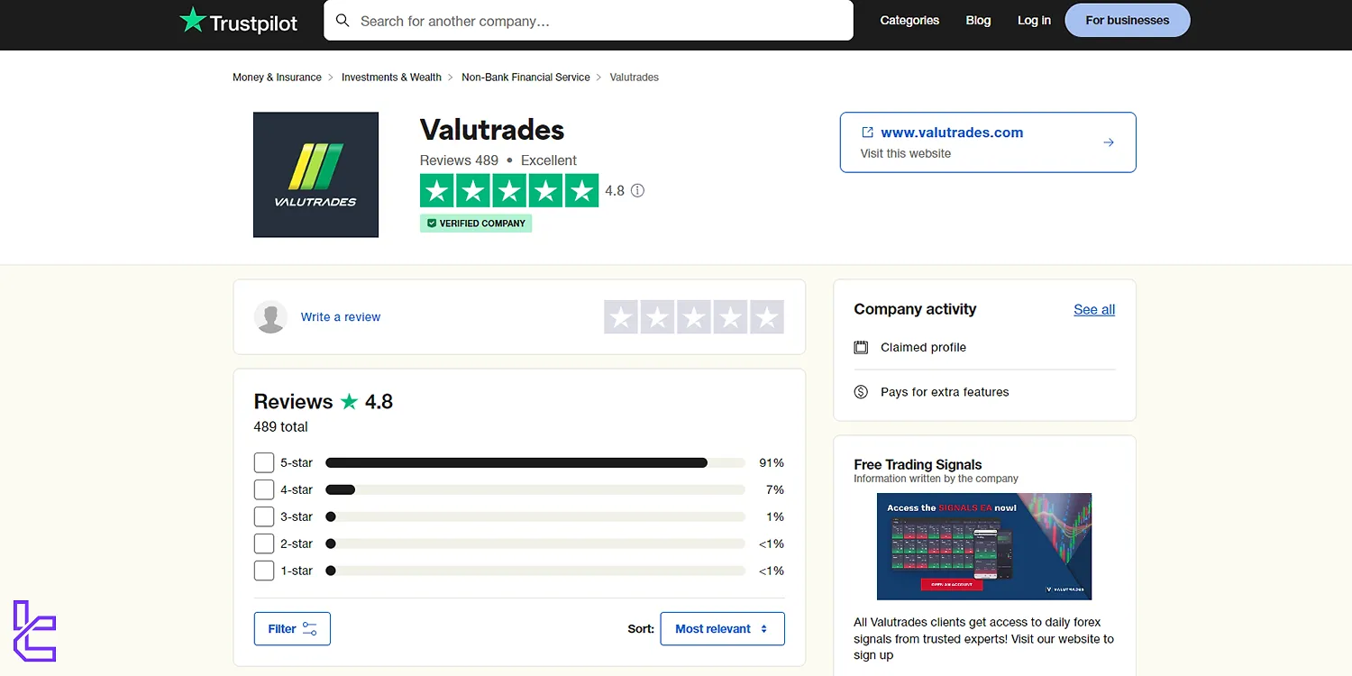
Task: Click the green star beside Reviews 4.8
Action: (x=349, y=402)
